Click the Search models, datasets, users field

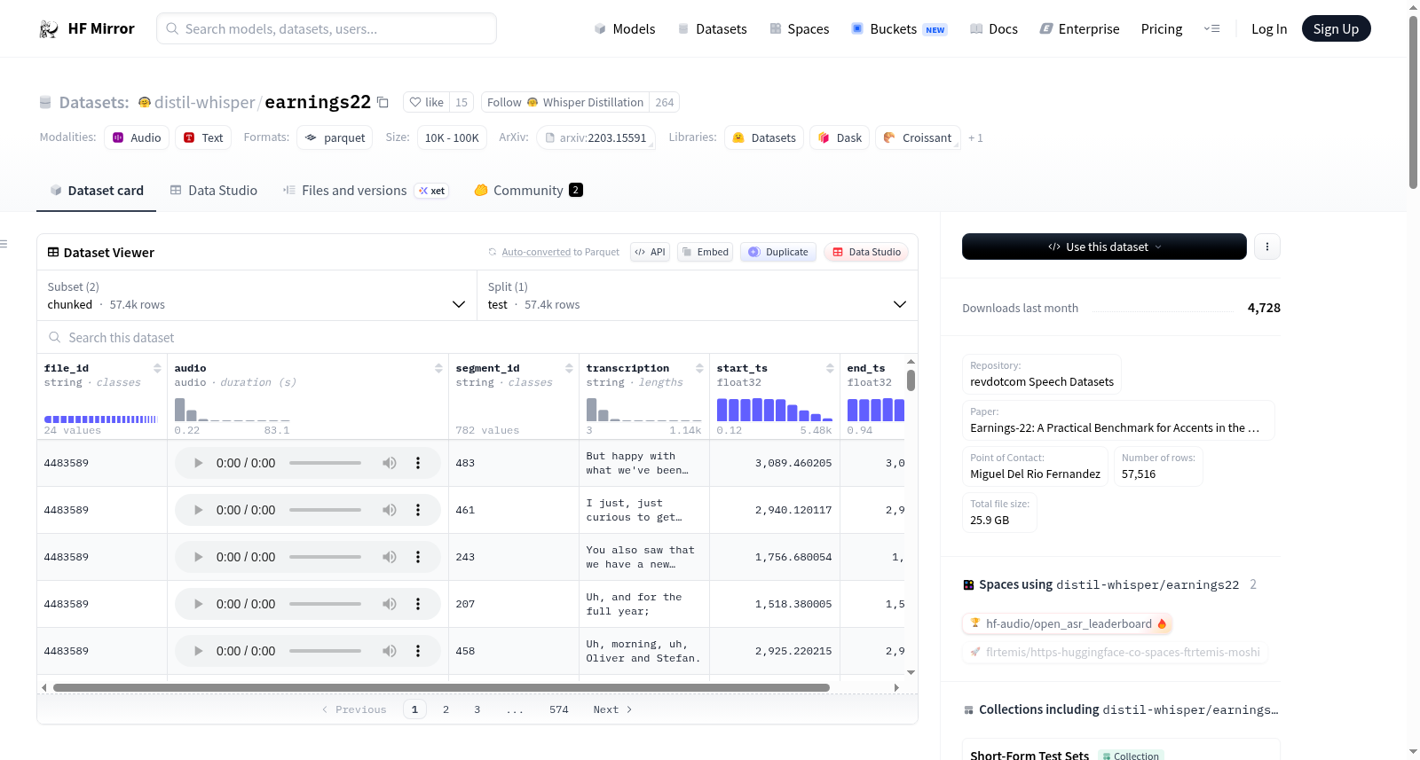point(327,29)
